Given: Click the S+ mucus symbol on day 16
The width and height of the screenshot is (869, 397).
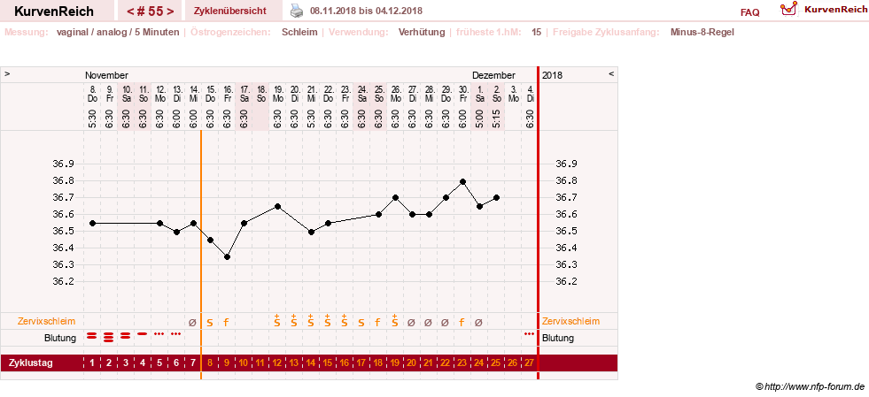Looking at the screenshot, I should [x=345, y=321].
